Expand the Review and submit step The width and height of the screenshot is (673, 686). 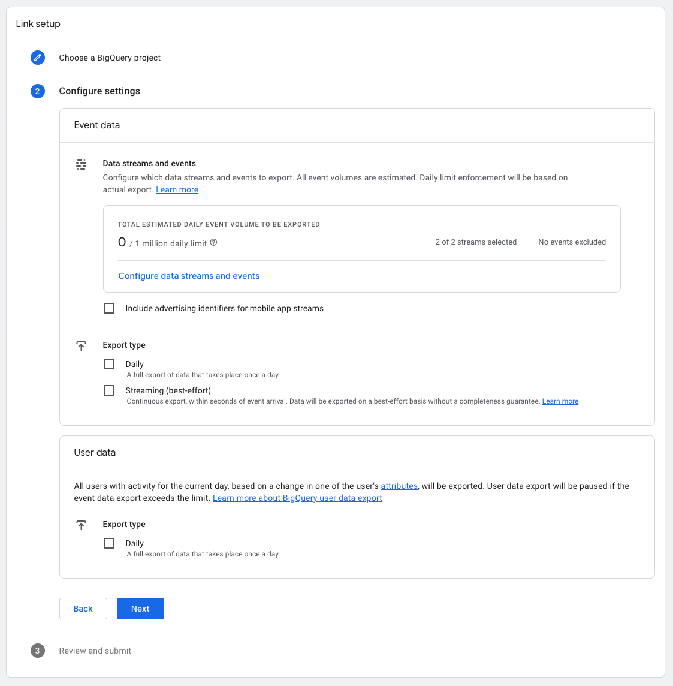(95, 651)
